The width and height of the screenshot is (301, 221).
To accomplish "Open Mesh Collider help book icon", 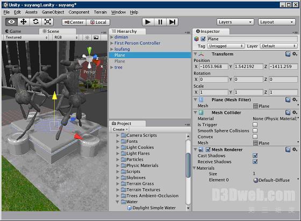I will tap(288, 113).
